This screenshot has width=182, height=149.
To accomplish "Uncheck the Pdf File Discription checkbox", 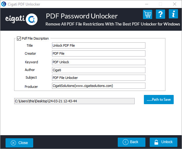I will [19, 38].
